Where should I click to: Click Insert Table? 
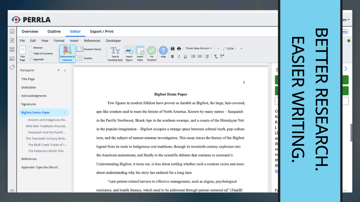140,54
